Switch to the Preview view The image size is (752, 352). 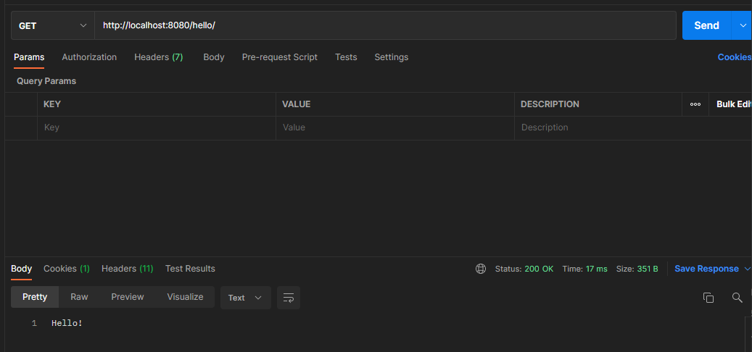coord(128,297)
